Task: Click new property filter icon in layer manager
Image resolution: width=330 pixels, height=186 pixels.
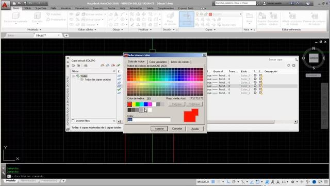Action: click(x=73, y=66)
